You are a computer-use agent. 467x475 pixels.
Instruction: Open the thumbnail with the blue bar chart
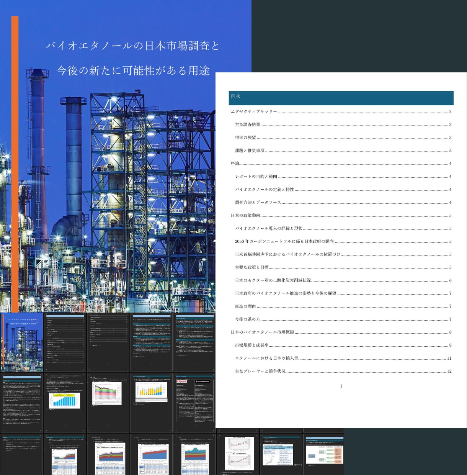65,403
